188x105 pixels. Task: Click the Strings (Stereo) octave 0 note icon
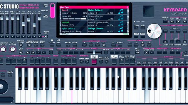pyautogui.click(x=121, y=30)
